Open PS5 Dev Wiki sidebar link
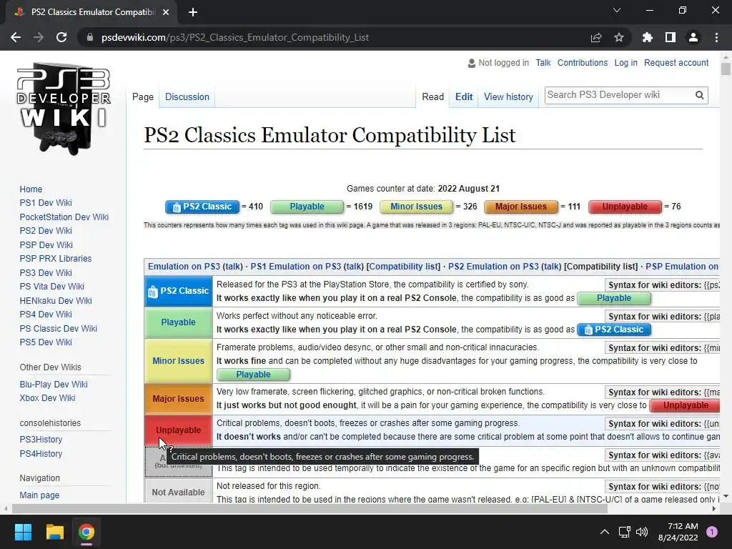The height and width of the screenshot is (549, 732). click(x=46, y=342)
